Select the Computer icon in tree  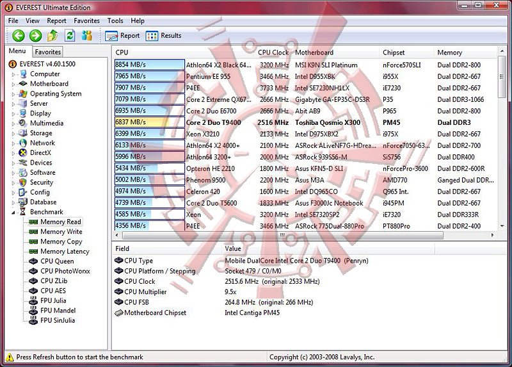[23, 74]
